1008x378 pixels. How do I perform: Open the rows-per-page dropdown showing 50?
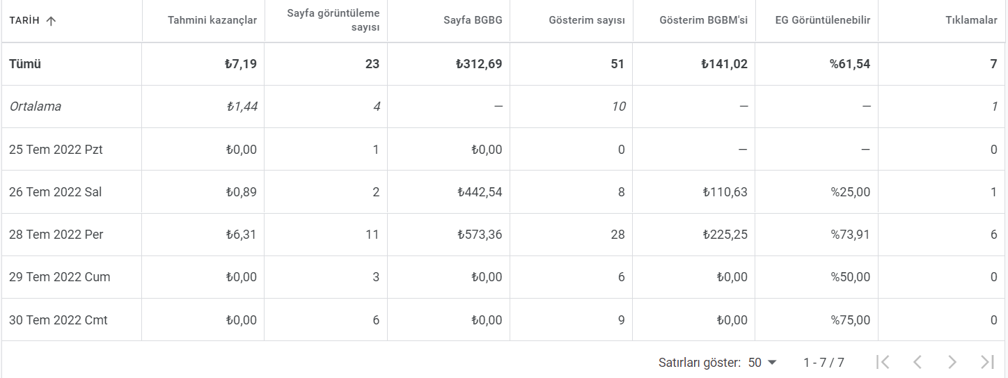pyautogui.click(x=762, y=363)
